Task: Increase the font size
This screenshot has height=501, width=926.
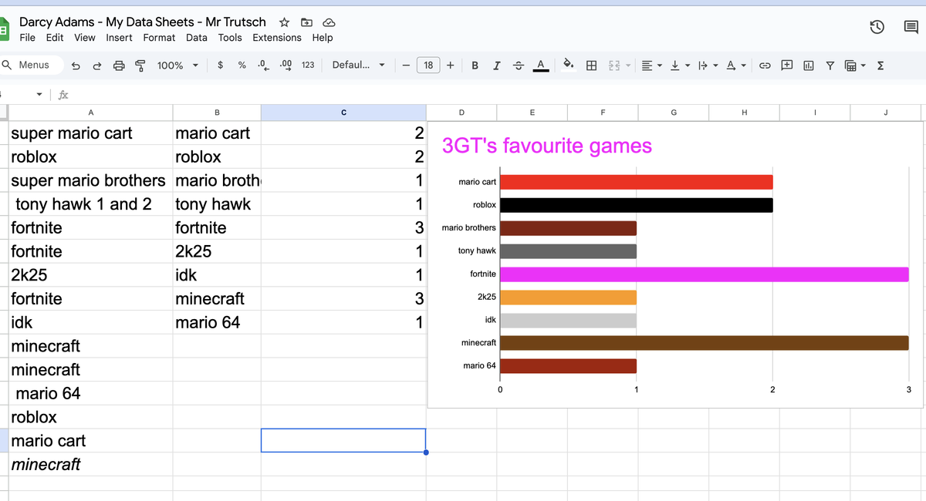Action: click(x=451, y=66)
